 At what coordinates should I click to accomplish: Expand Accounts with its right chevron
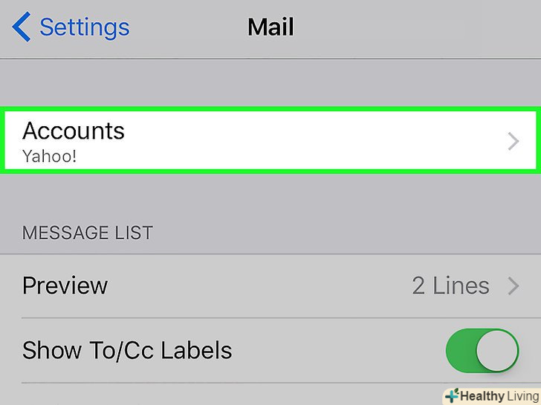[513, 141]
